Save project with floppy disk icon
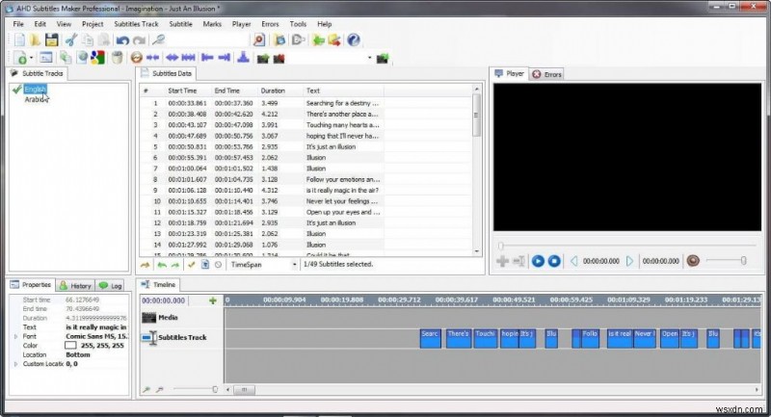 tap(52, 40)
